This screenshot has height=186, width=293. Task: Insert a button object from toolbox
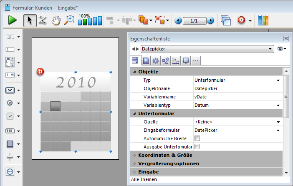tap(10, 90)
